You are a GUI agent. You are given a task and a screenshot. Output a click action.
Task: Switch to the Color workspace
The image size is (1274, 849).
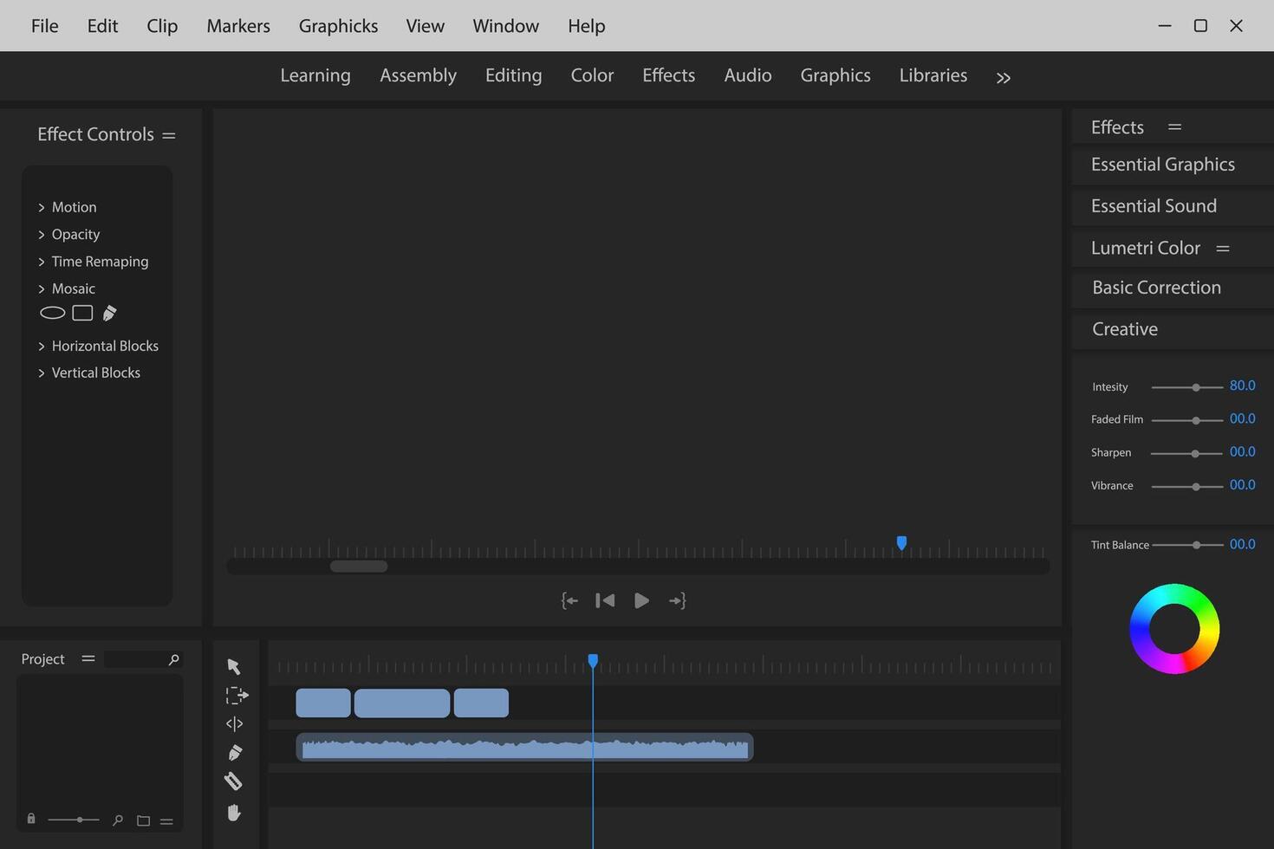[592, 75]
